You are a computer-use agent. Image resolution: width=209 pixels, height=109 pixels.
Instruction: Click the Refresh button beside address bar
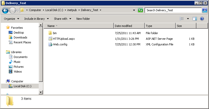click(140, 10)
